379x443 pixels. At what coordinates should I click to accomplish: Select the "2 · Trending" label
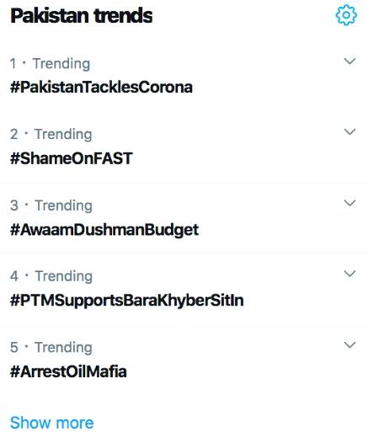[51, 135]
